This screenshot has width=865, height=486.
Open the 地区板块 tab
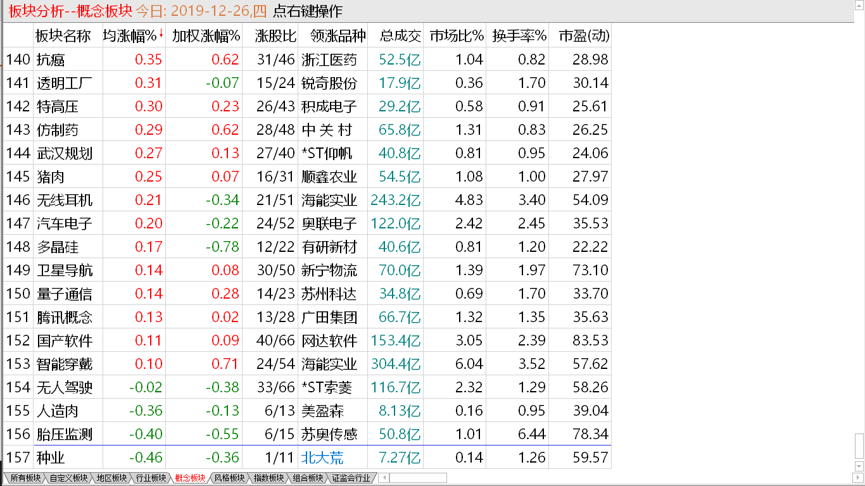(x=111, y=478)
